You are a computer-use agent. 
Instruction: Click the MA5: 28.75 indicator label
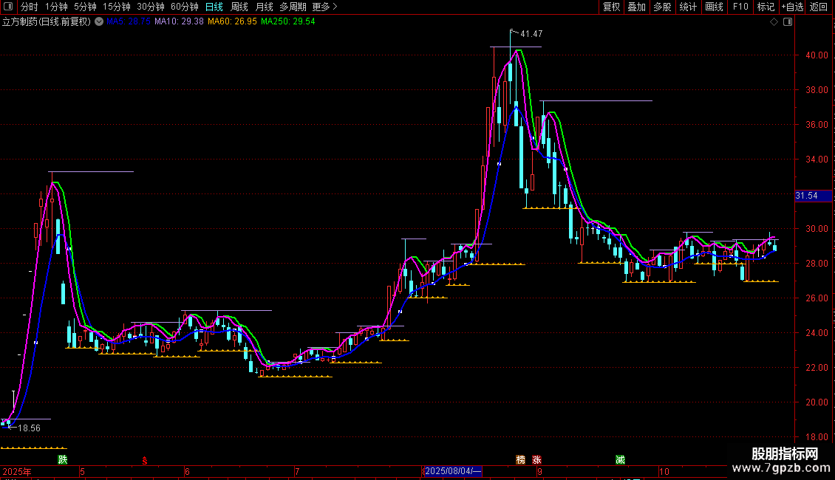[x=129, y=21]
